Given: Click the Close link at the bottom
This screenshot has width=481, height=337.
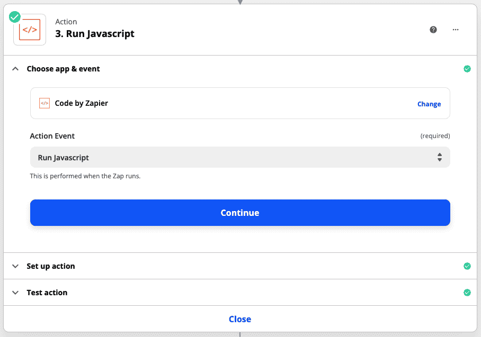Looking at the screenshot, I should 240,319.
